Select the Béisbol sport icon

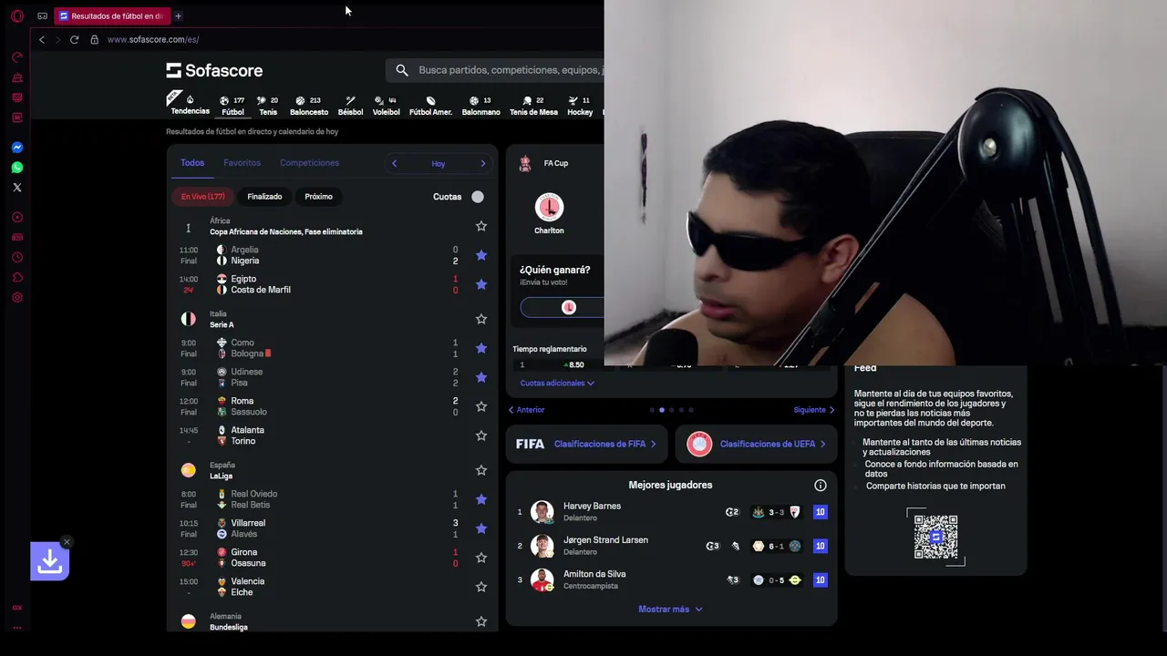pyautogui.click(x=350, y=106)
